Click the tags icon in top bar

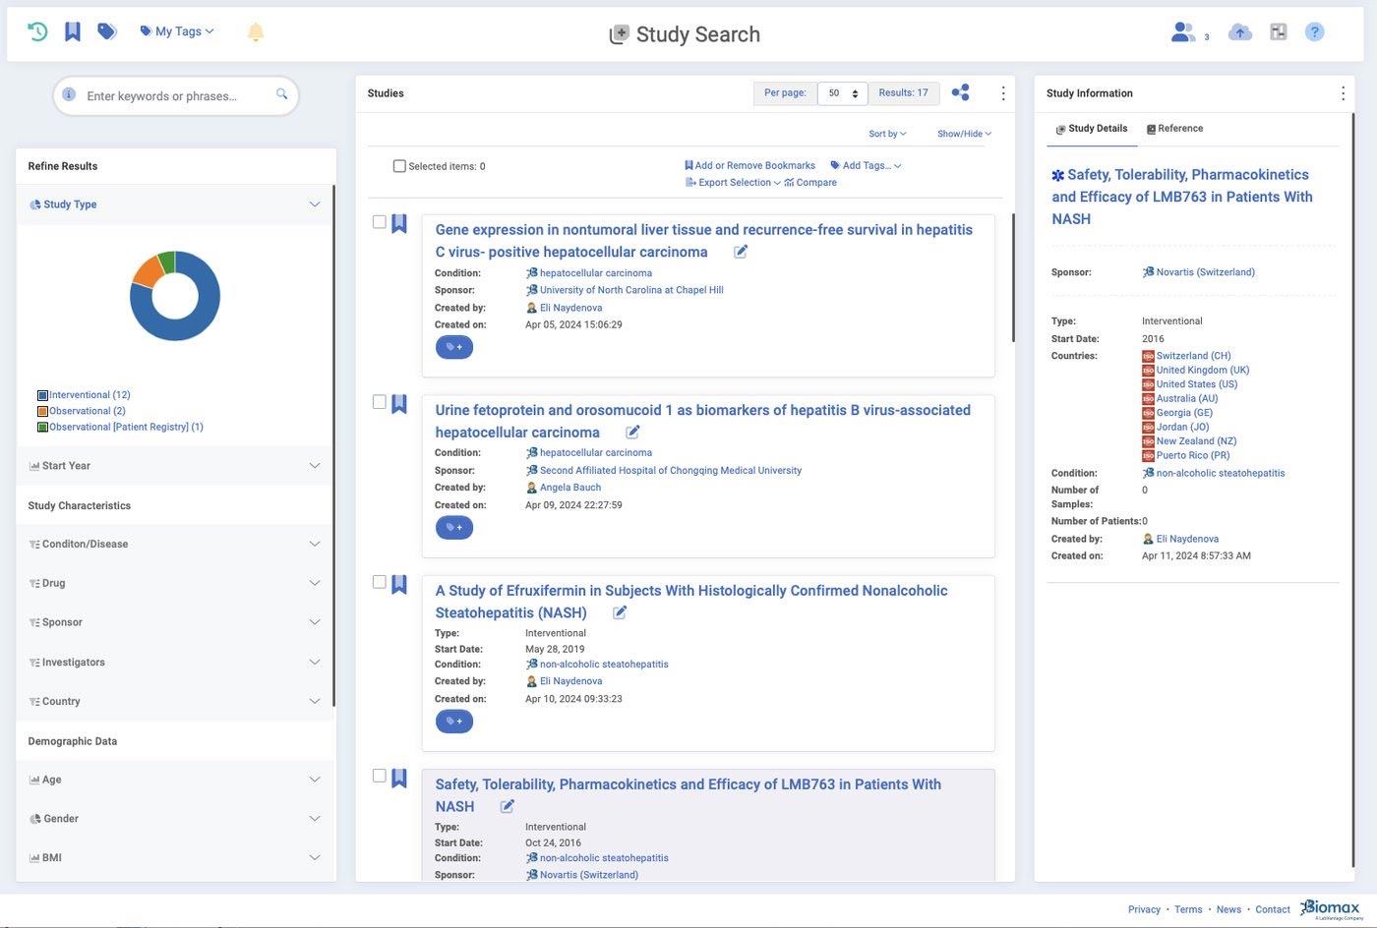(107, 31)
